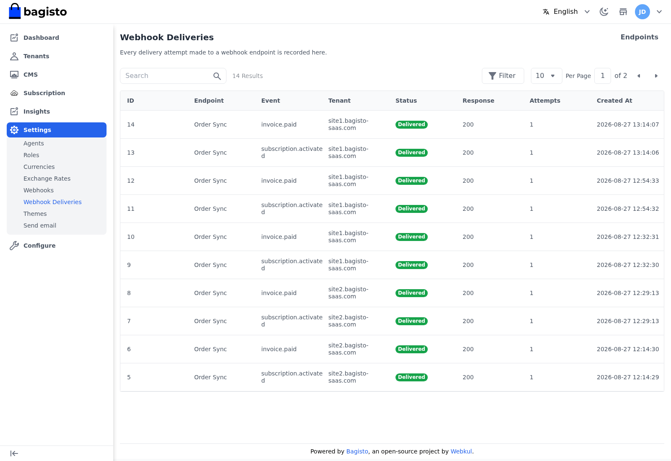Sort by the ID column header

pos(130,101)
